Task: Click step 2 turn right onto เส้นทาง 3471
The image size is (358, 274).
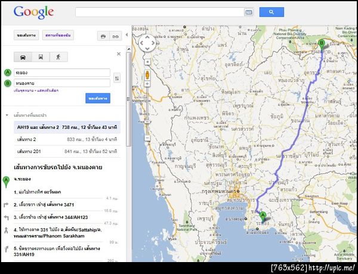Action: [44, 205]
